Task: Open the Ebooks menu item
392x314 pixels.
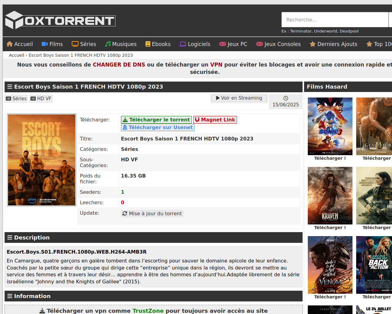Action: click(158, 44)
